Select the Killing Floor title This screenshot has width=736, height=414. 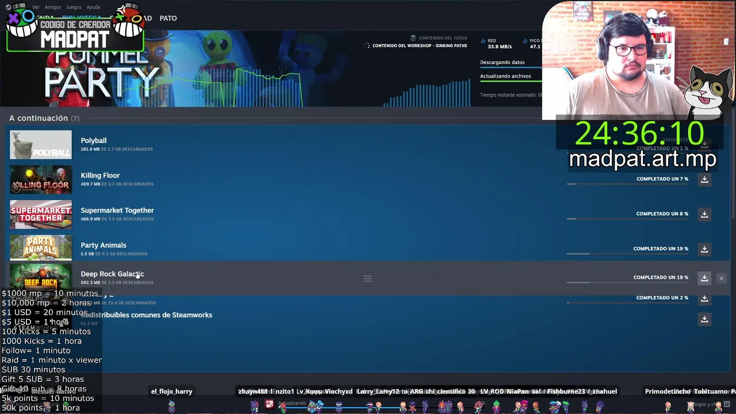tap(100, 175)
